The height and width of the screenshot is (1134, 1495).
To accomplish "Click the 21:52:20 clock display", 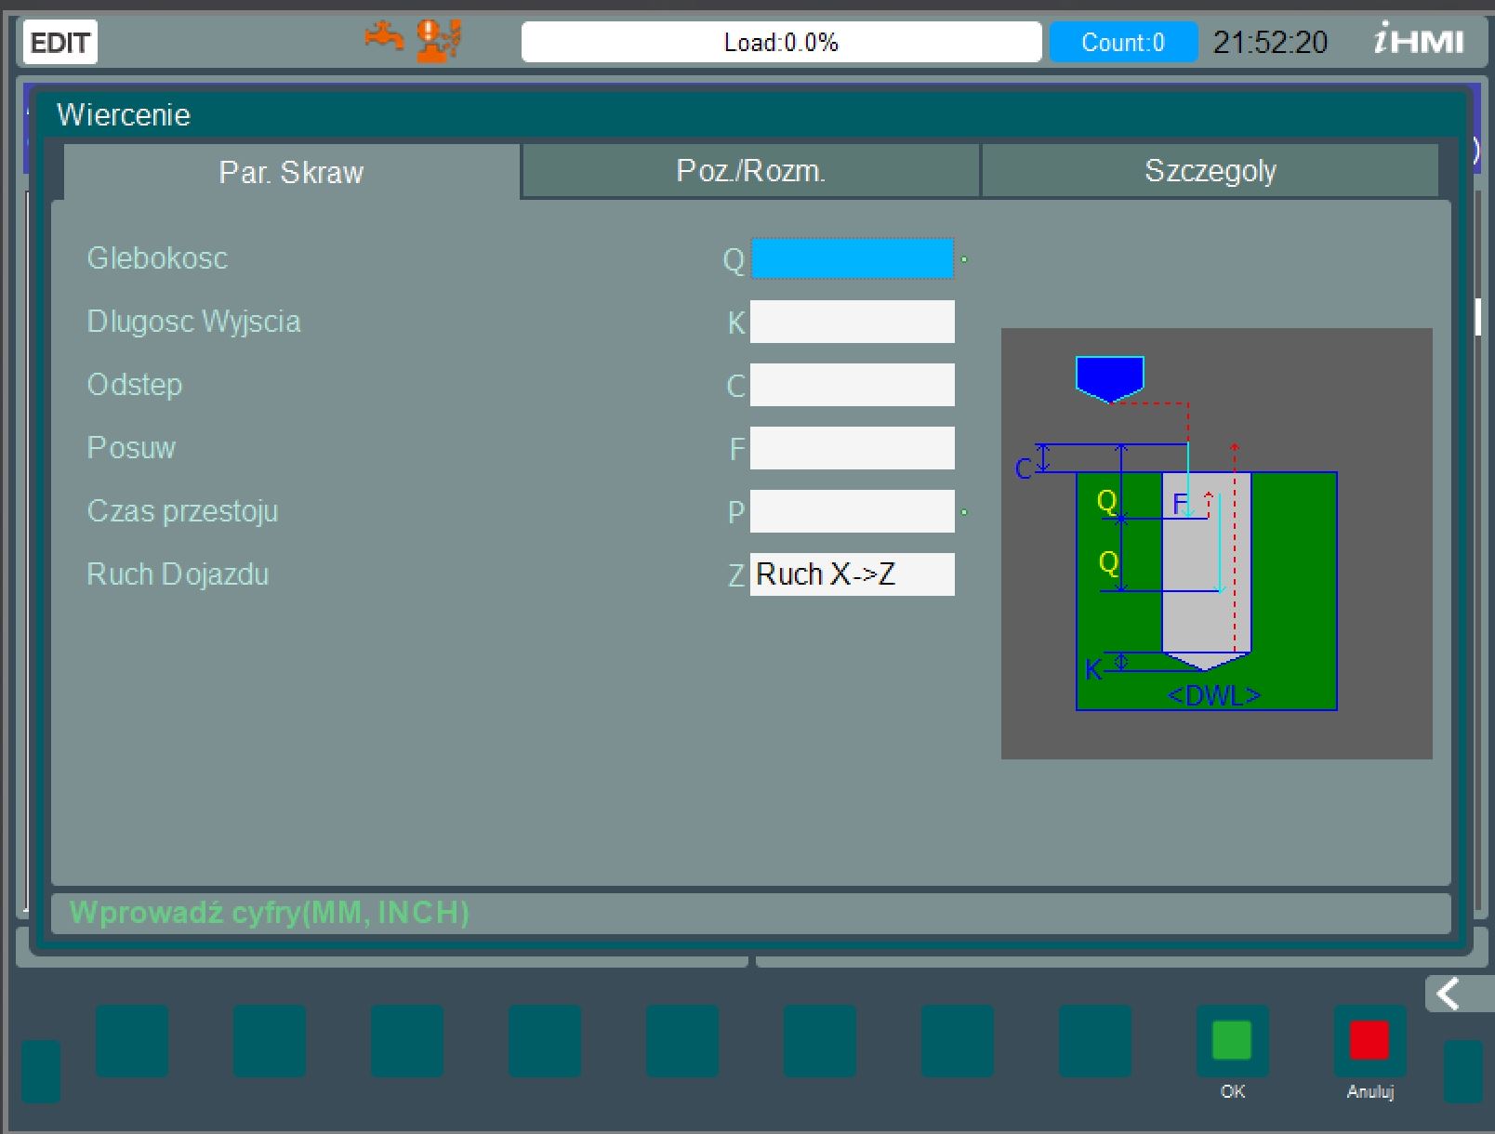I will [x=1273, y=42].
